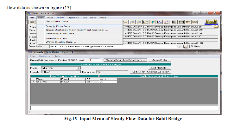228x130 pixels.
Task: Click the PF 1 flow rate cell with 70
Action: tap(108, 81)
